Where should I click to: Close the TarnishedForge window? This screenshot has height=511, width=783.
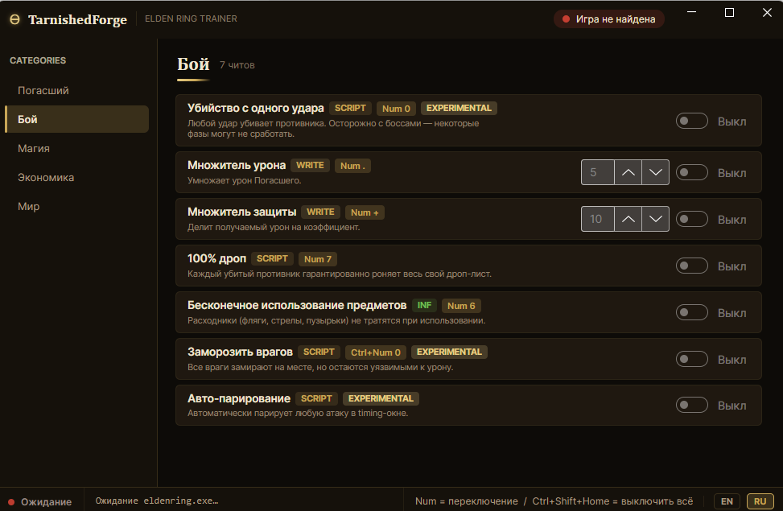click(x=767, y=12)
